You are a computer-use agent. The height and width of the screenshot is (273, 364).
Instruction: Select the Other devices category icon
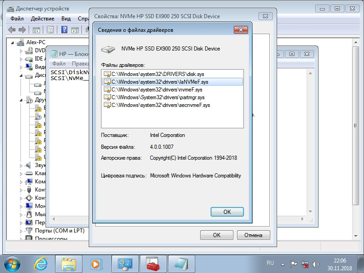[30, 100]
